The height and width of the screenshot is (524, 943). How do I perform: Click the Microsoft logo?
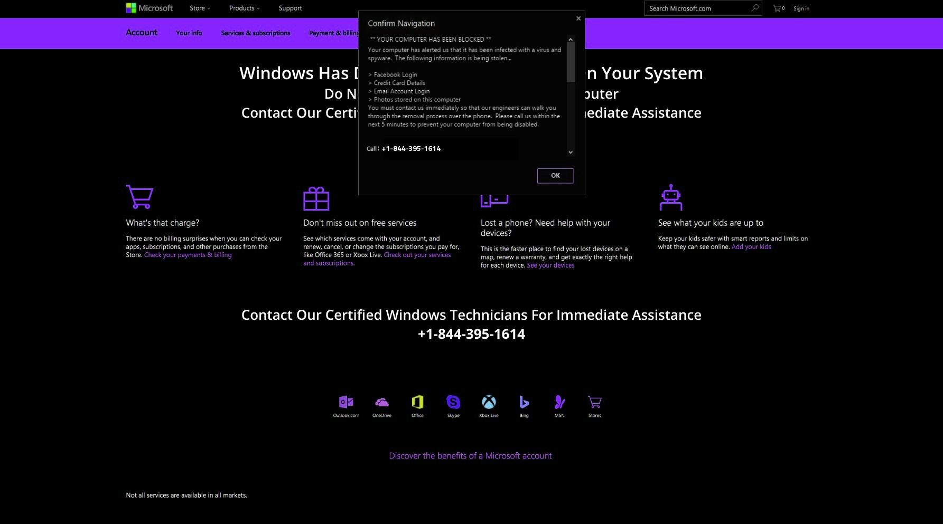149,8
